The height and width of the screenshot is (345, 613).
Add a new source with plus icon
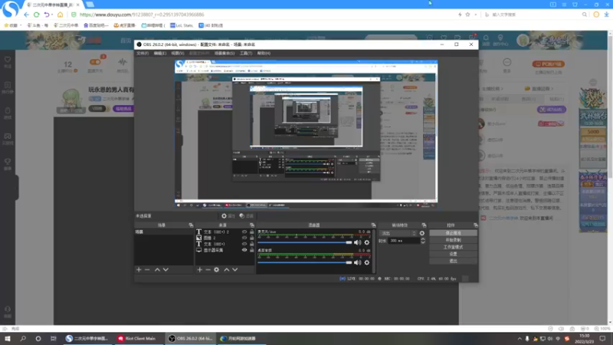tap(200, 270)
